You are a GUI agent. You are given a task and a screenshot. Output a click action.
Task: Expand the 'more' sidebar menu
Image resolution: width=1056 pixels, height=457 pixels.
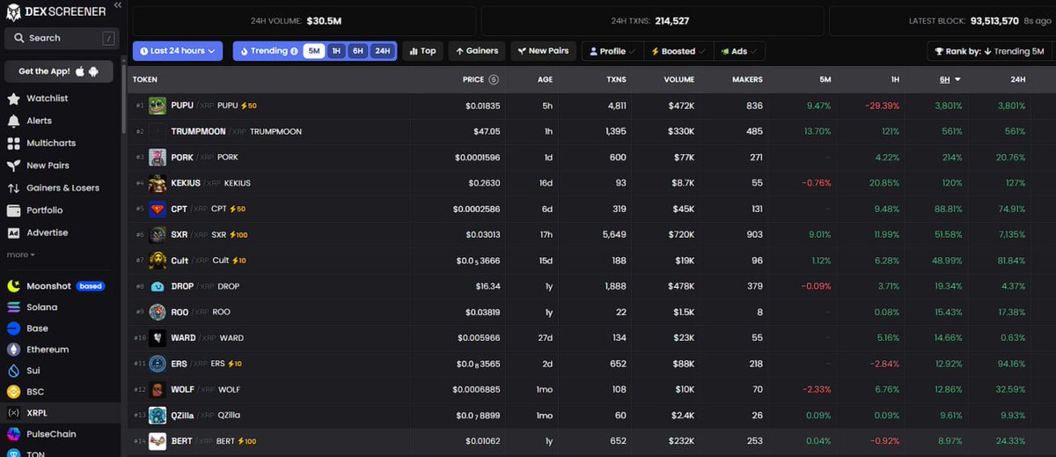pyautogui.click(x=21, y=254)
